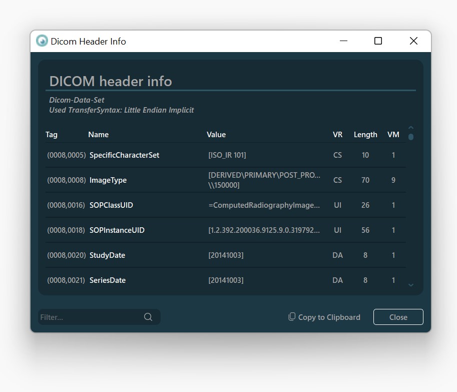Select the Length column header
457x392 pixels.
(365, 135)
